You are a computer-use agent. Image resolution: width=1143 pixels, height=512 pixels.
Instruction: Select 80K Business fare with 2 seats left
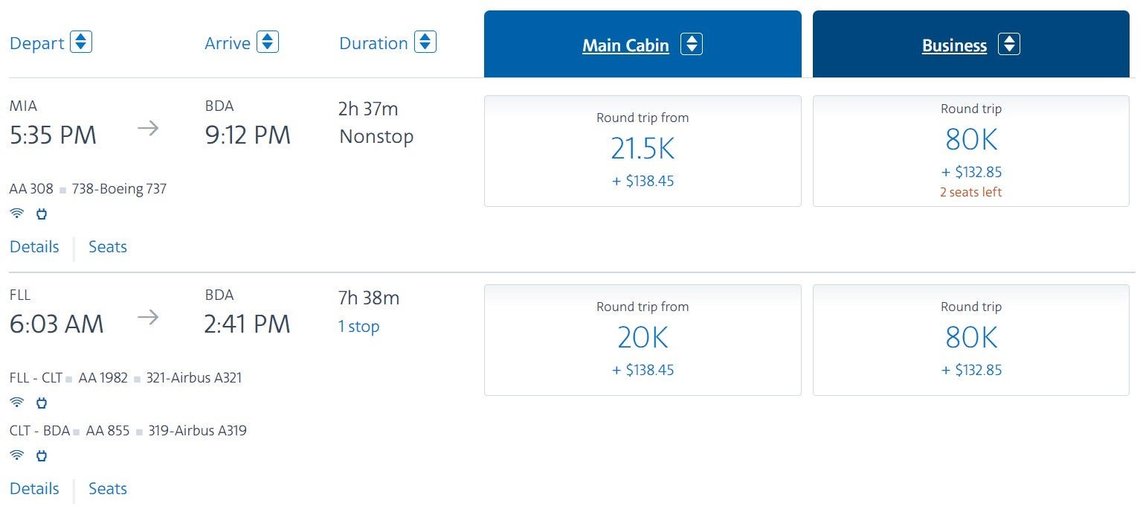click(x=970, y=151)
